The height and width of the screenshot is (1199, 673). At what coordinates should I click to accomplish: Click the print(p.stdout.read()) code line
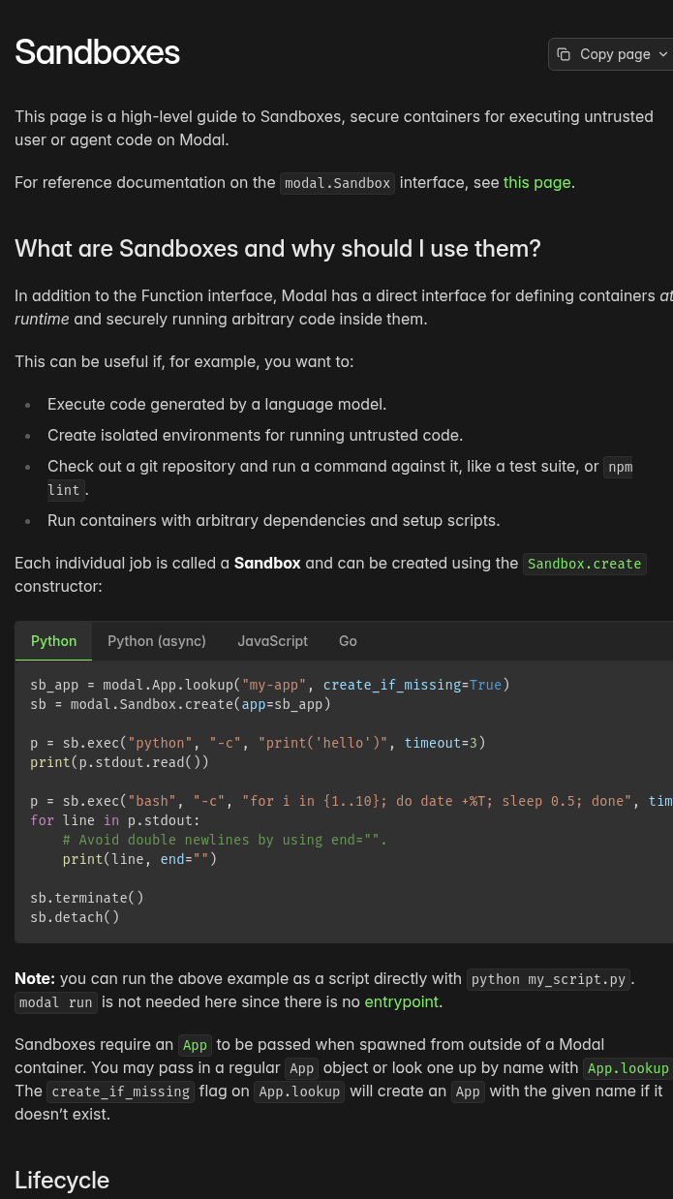(119, 762)
